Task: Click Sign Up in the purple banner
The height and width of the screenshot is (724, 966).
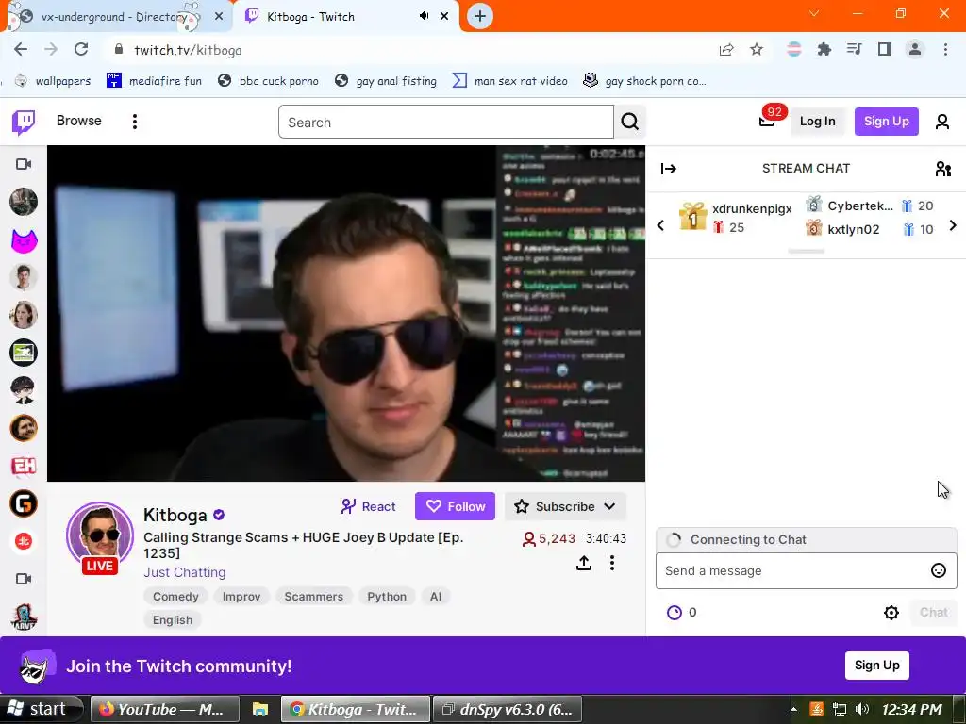Action: 877,666
